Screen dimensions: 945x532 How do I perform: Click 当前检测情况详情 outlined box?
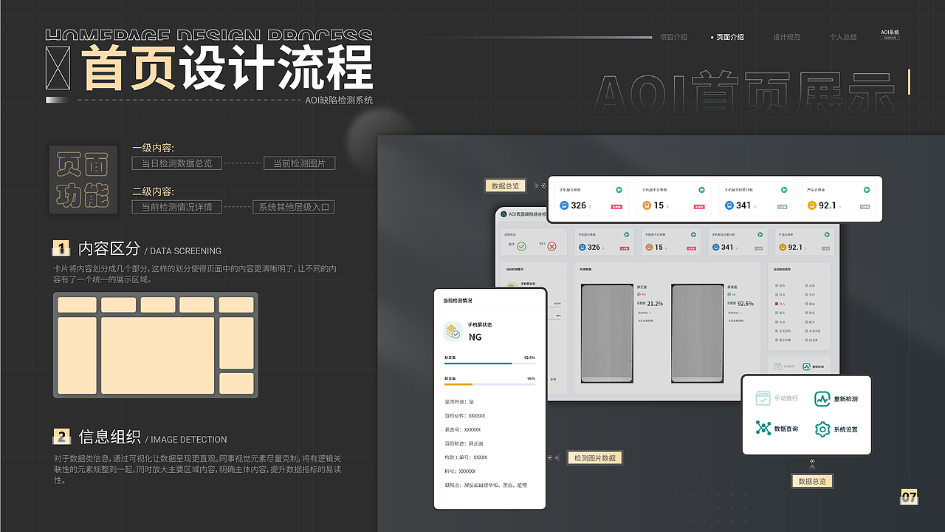tap(177, 207)
